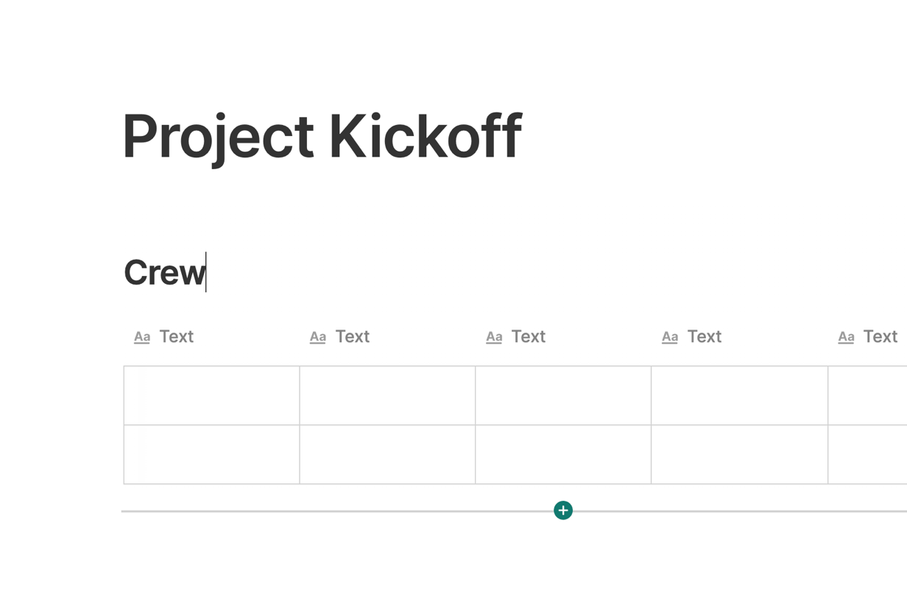Open the fourth column's "Text" header label
Viewport: 907px width, 615px height.
[705, 337]
